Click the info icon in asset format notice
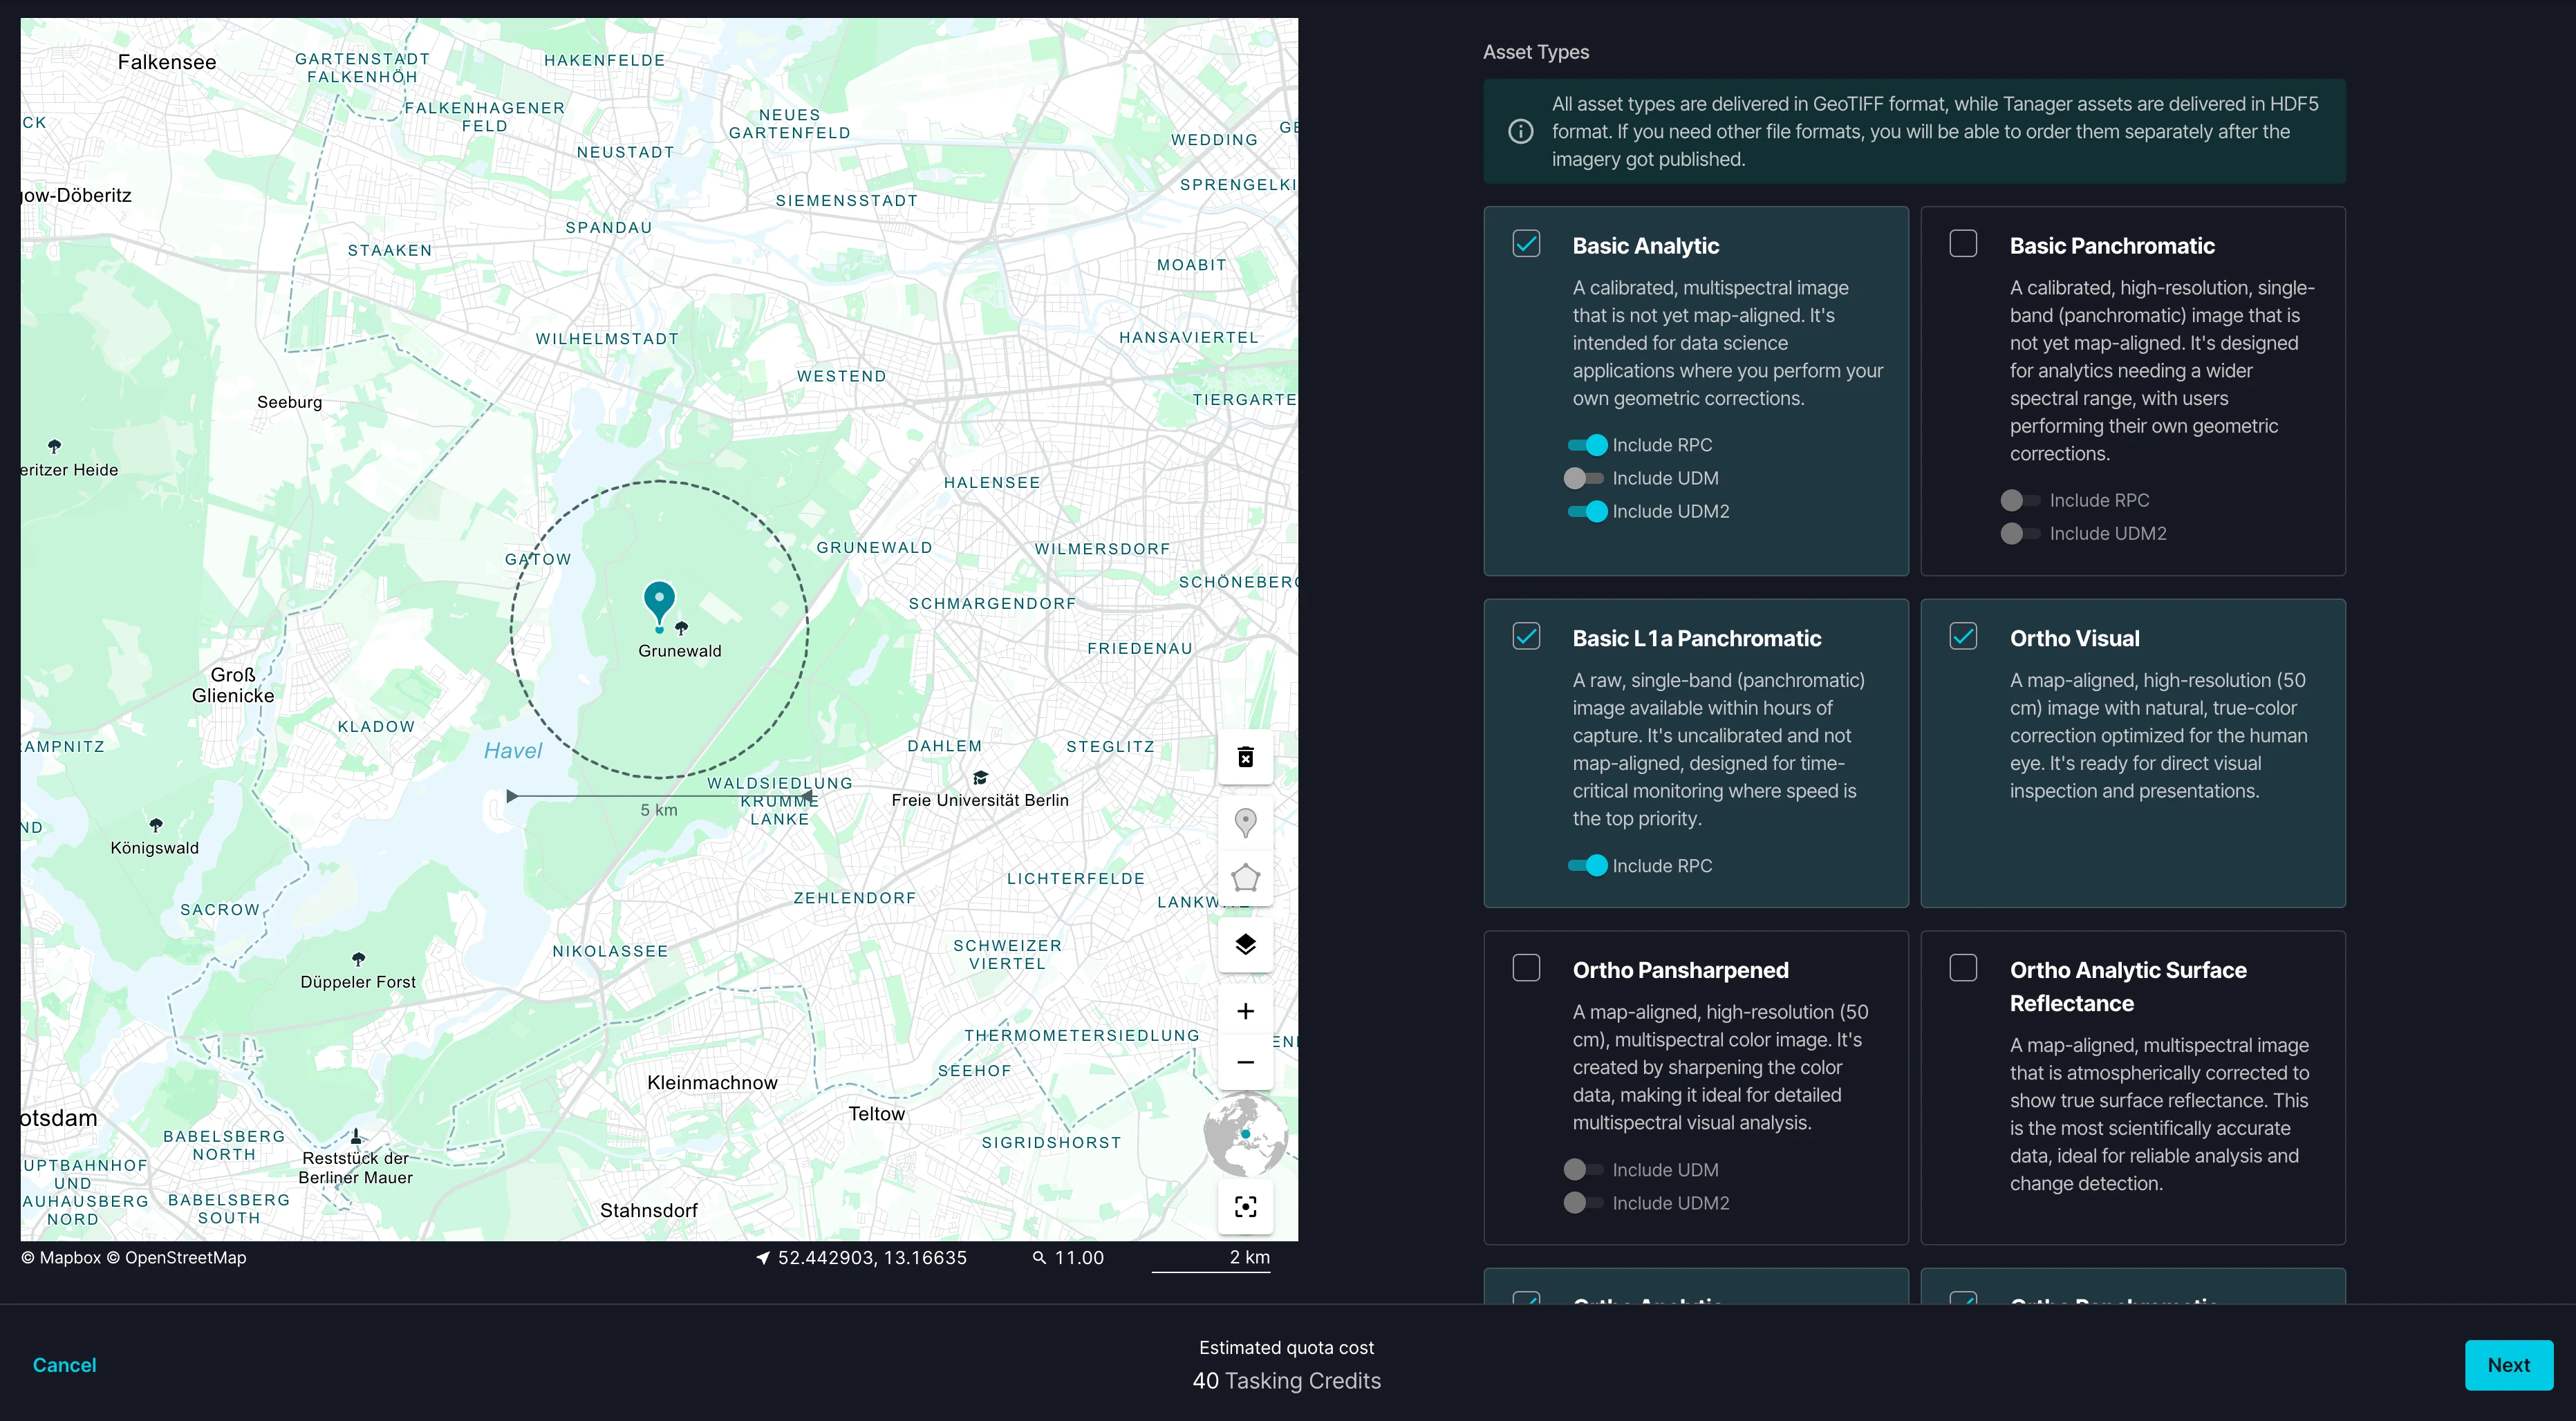The height and width of the screenshot is (1421, 2576). coord(1520,131)
